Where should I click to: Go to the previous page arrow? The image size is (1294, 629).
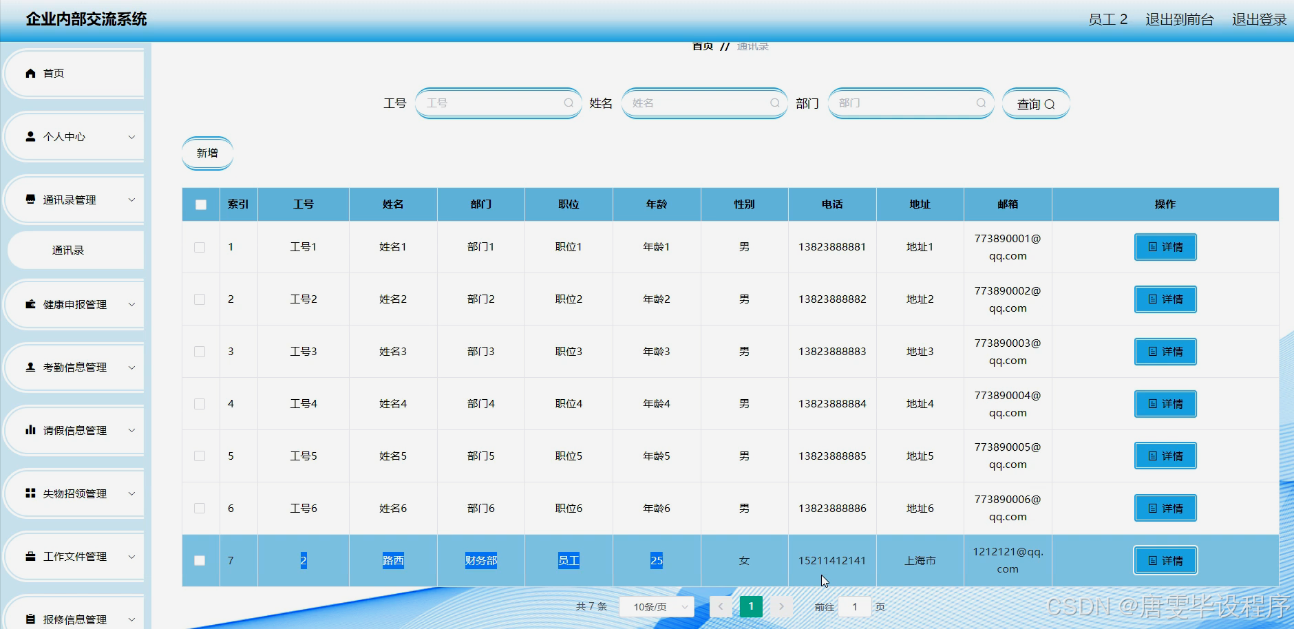pos(721,606)
